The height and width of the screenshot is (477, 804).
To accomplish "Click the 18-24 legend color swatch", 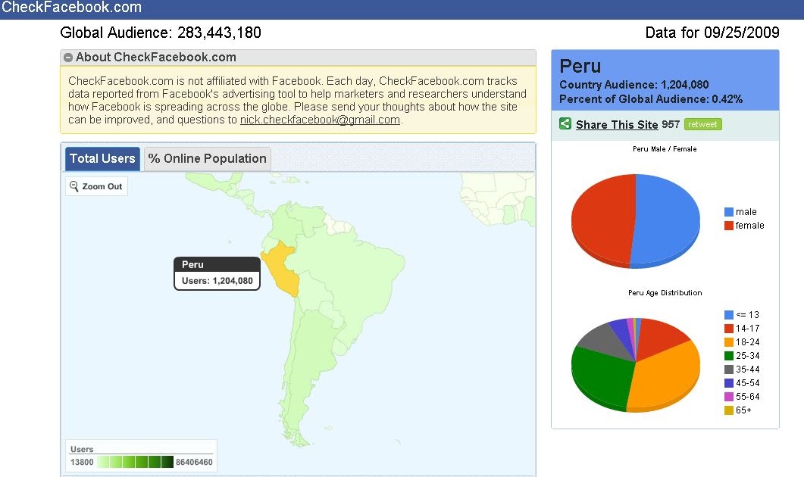I will [x=729, y=341].
